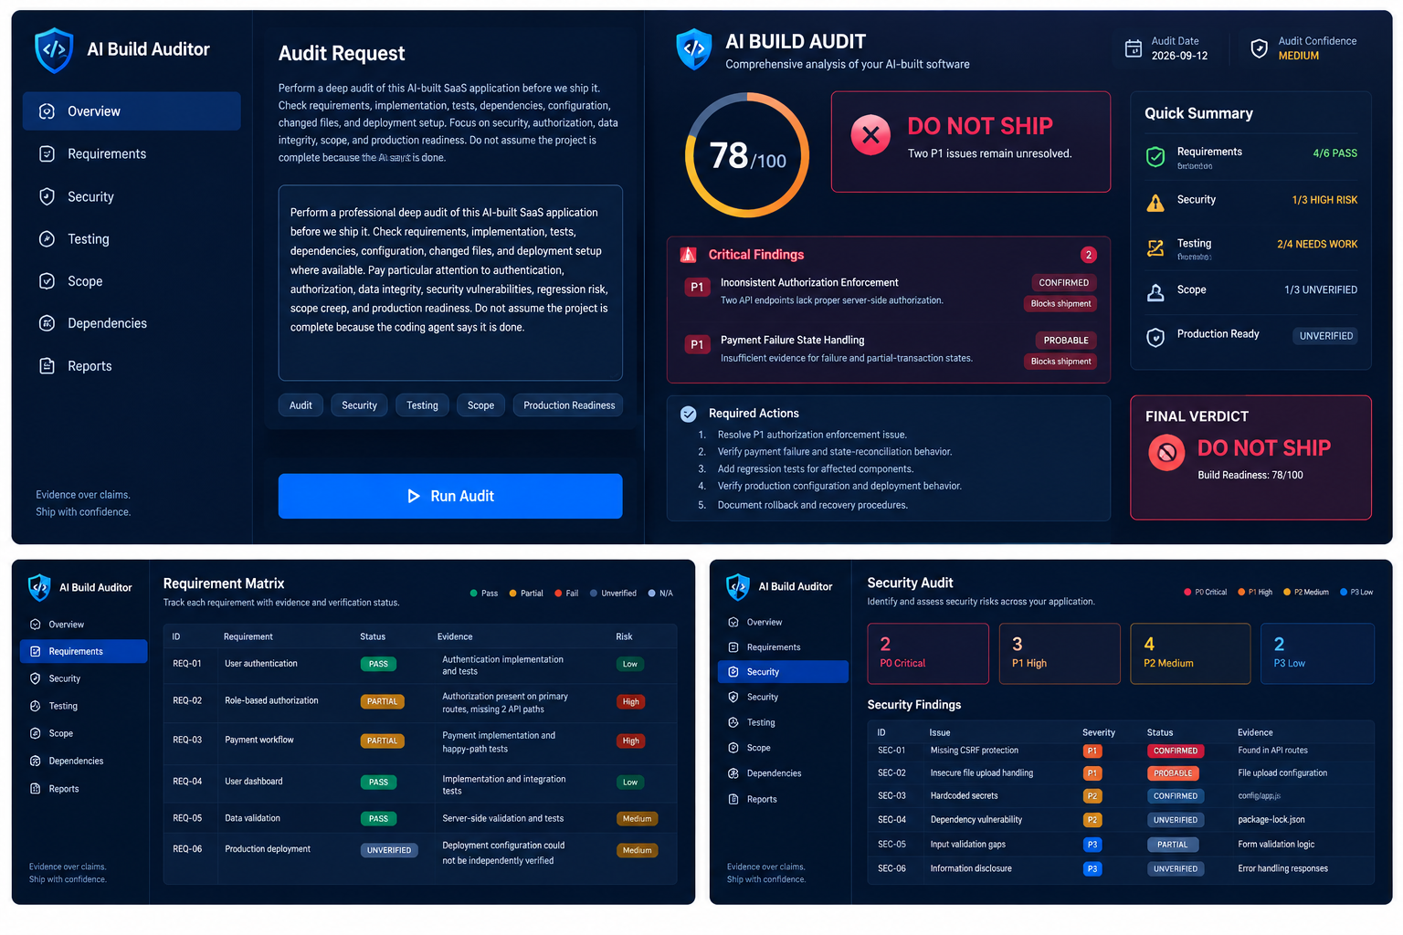This screenshot has height=935, width=1403.
Task: Click the P1 badge for Payment Failure State Handling
Action: pyautogui.click(x=697, y=344)
